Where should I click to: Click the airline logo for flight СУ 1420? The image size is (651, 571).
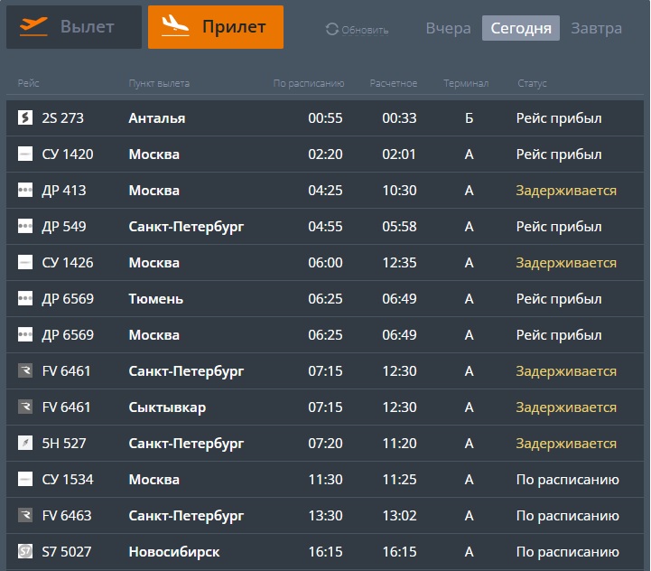(25, 154)
